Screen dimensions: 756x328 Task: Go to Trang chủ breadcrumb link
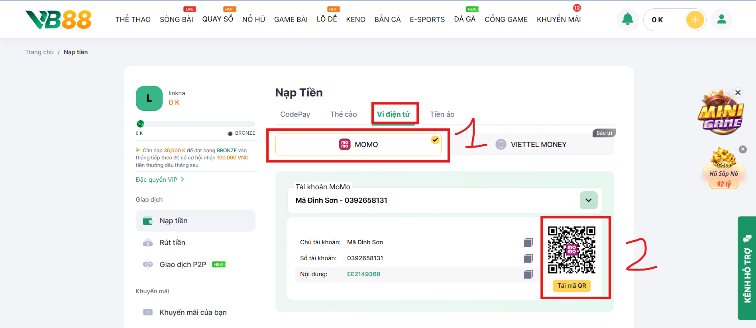pos(39,52)
